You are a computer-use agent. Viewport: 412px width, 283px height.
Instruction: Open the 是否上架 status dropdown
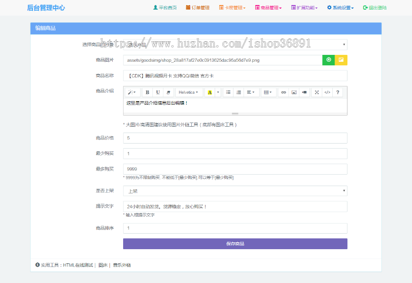pyautogui.click(x=235, y=191)
